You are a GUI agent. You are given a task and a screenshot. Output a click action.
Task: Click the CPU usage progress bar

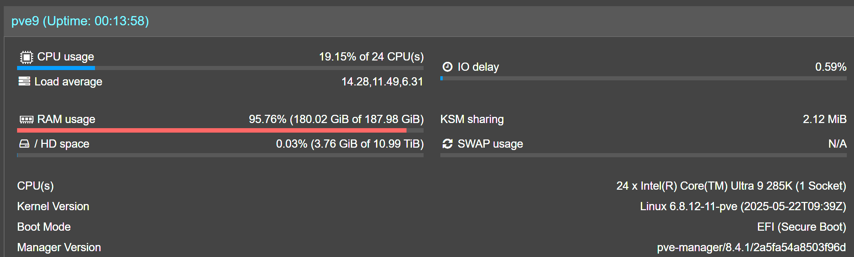pyautogui.click(x=220, y=68)
